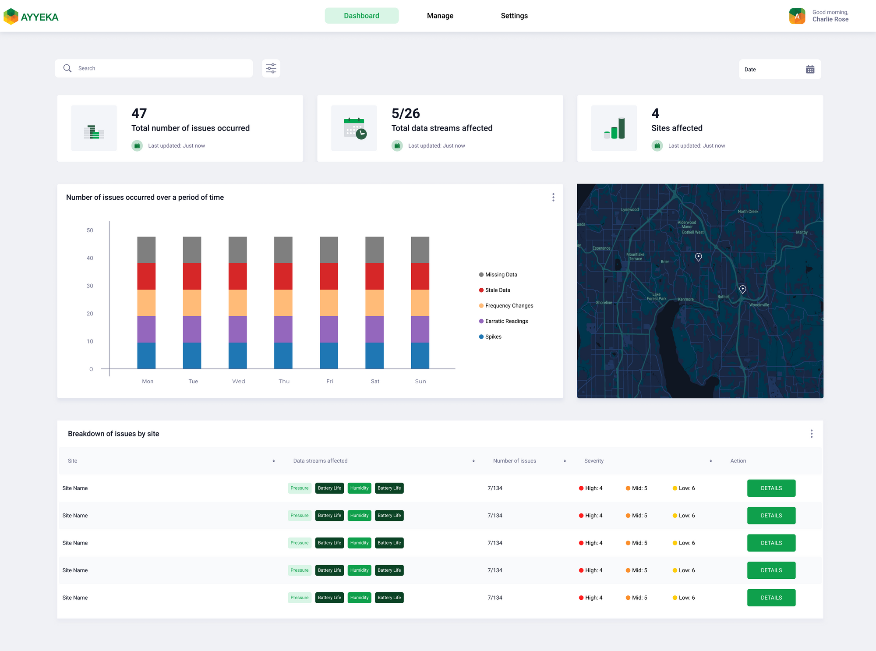Sort by Number of issues column
876x651 pixels.
coord(565,461)
